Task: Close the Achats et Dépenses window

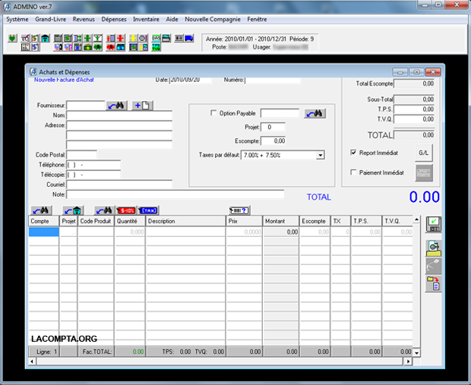Action: pyautogui.click(x=433, y=72)
